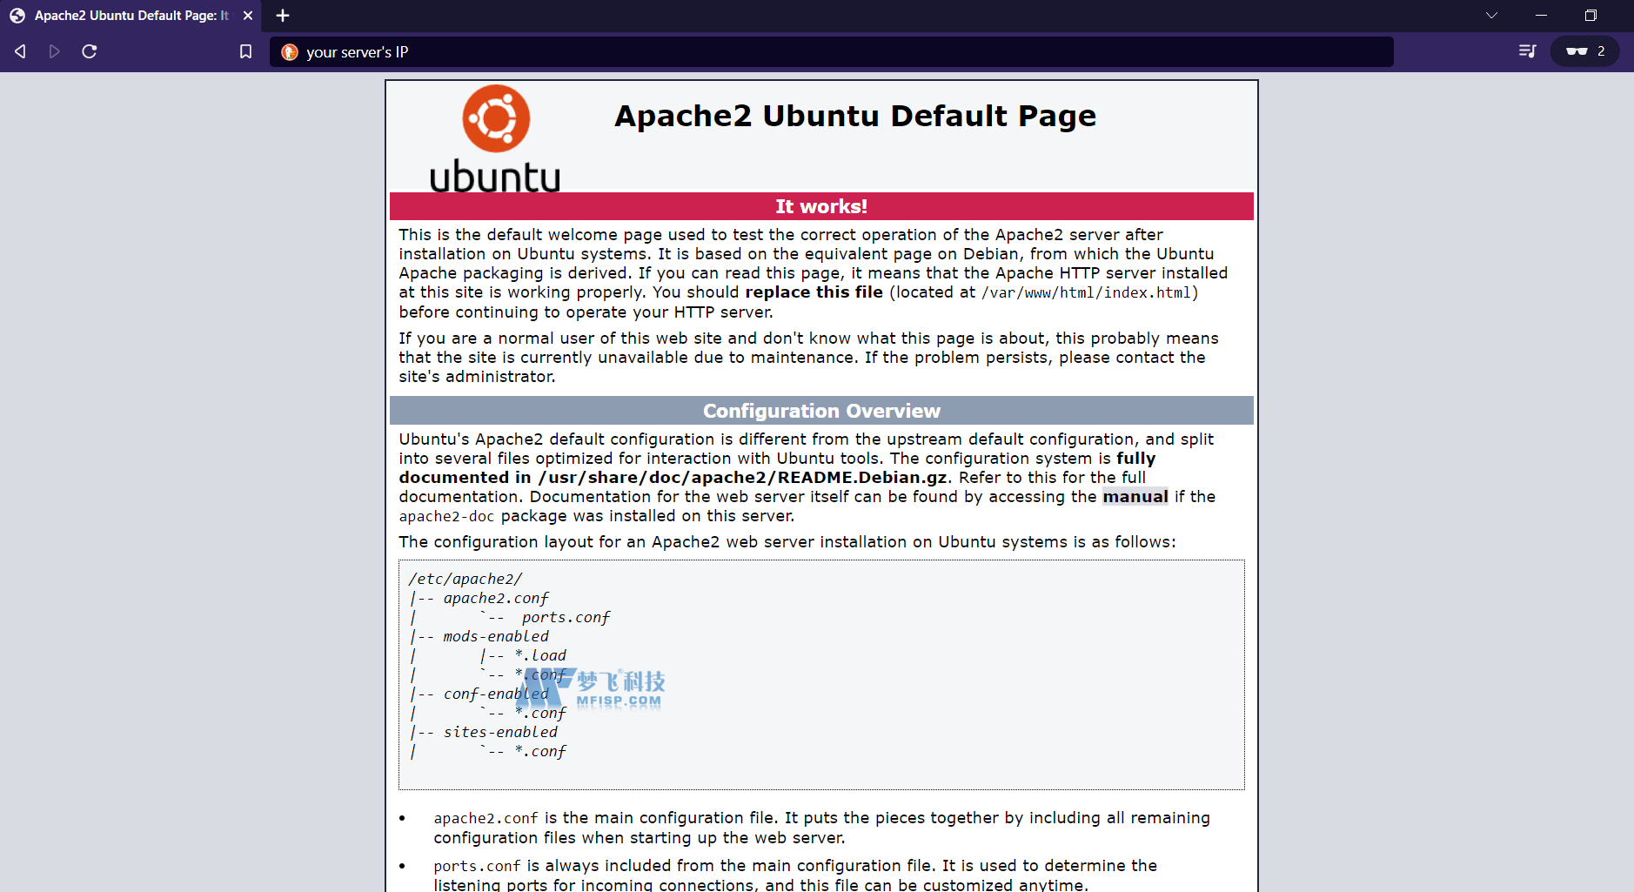
Task: Click the Configuration Overview section header
Action: point(820,411)
